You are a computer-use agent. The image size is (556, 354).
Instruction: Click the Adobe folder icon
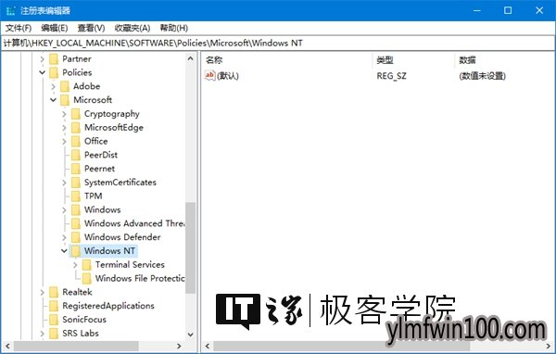point(65,86)
